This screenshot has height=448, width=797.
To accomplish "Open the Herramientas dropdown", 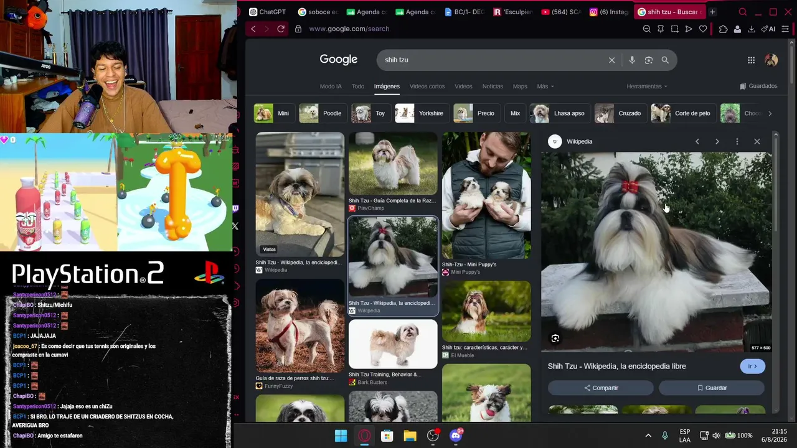I will coord(647,86).
